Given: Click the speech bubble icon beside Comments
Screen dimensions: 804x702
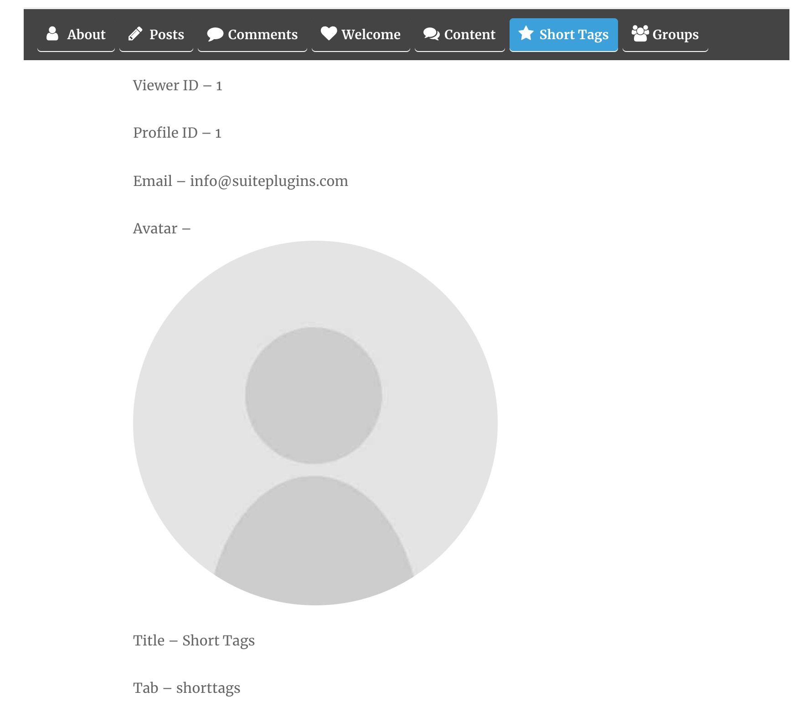Looking at the screenshot, I should pyautogui.click(x=215, y=34).
